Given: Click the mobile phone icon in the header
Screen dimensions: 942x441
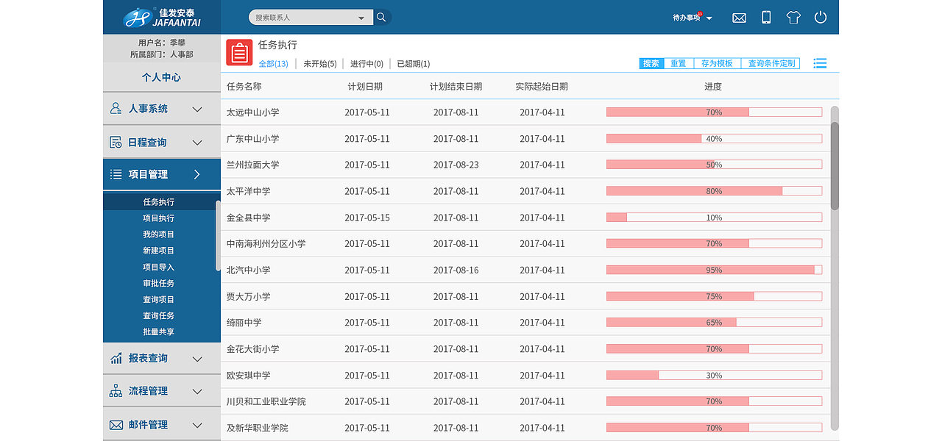Looking at the screenshot, I should coord(765,17).
